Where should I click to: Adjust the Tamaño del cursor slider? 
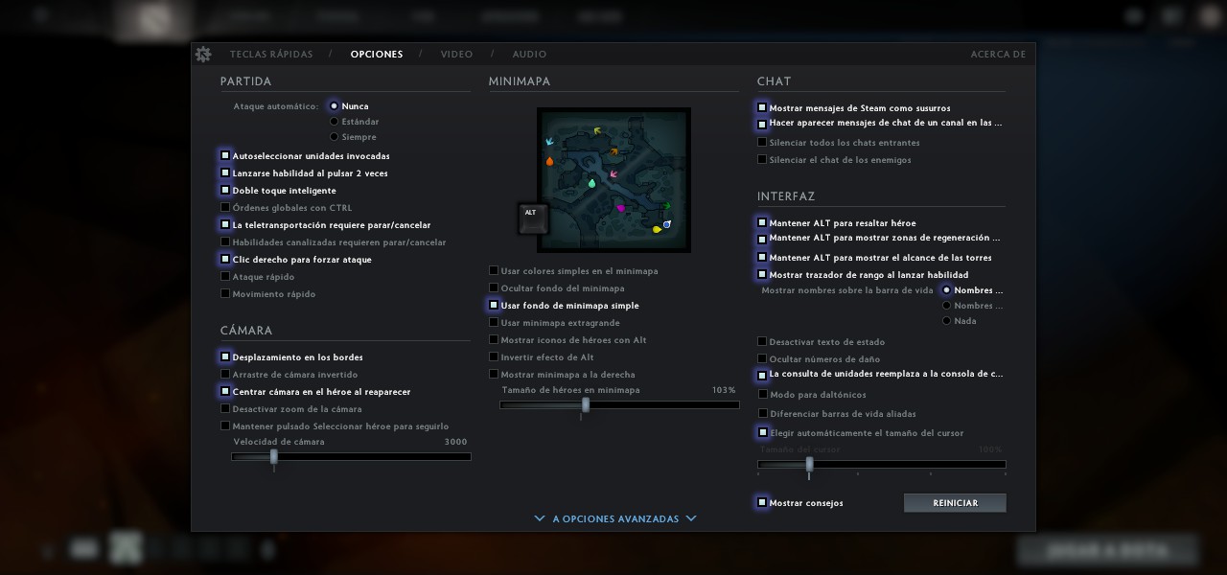coord(882,465)
